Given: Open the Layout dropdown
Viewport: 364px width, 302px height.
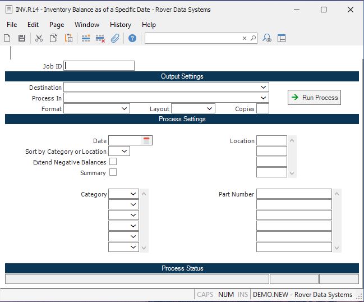Looking at the screenshot, I should click(209, 109).
